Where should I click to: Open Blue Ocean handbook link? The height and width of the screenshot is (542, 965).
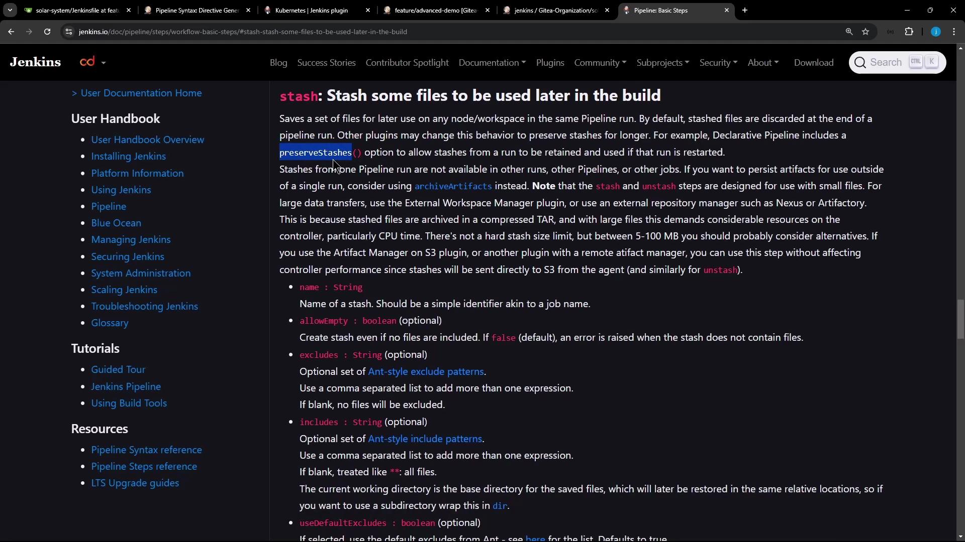(116, 223)
